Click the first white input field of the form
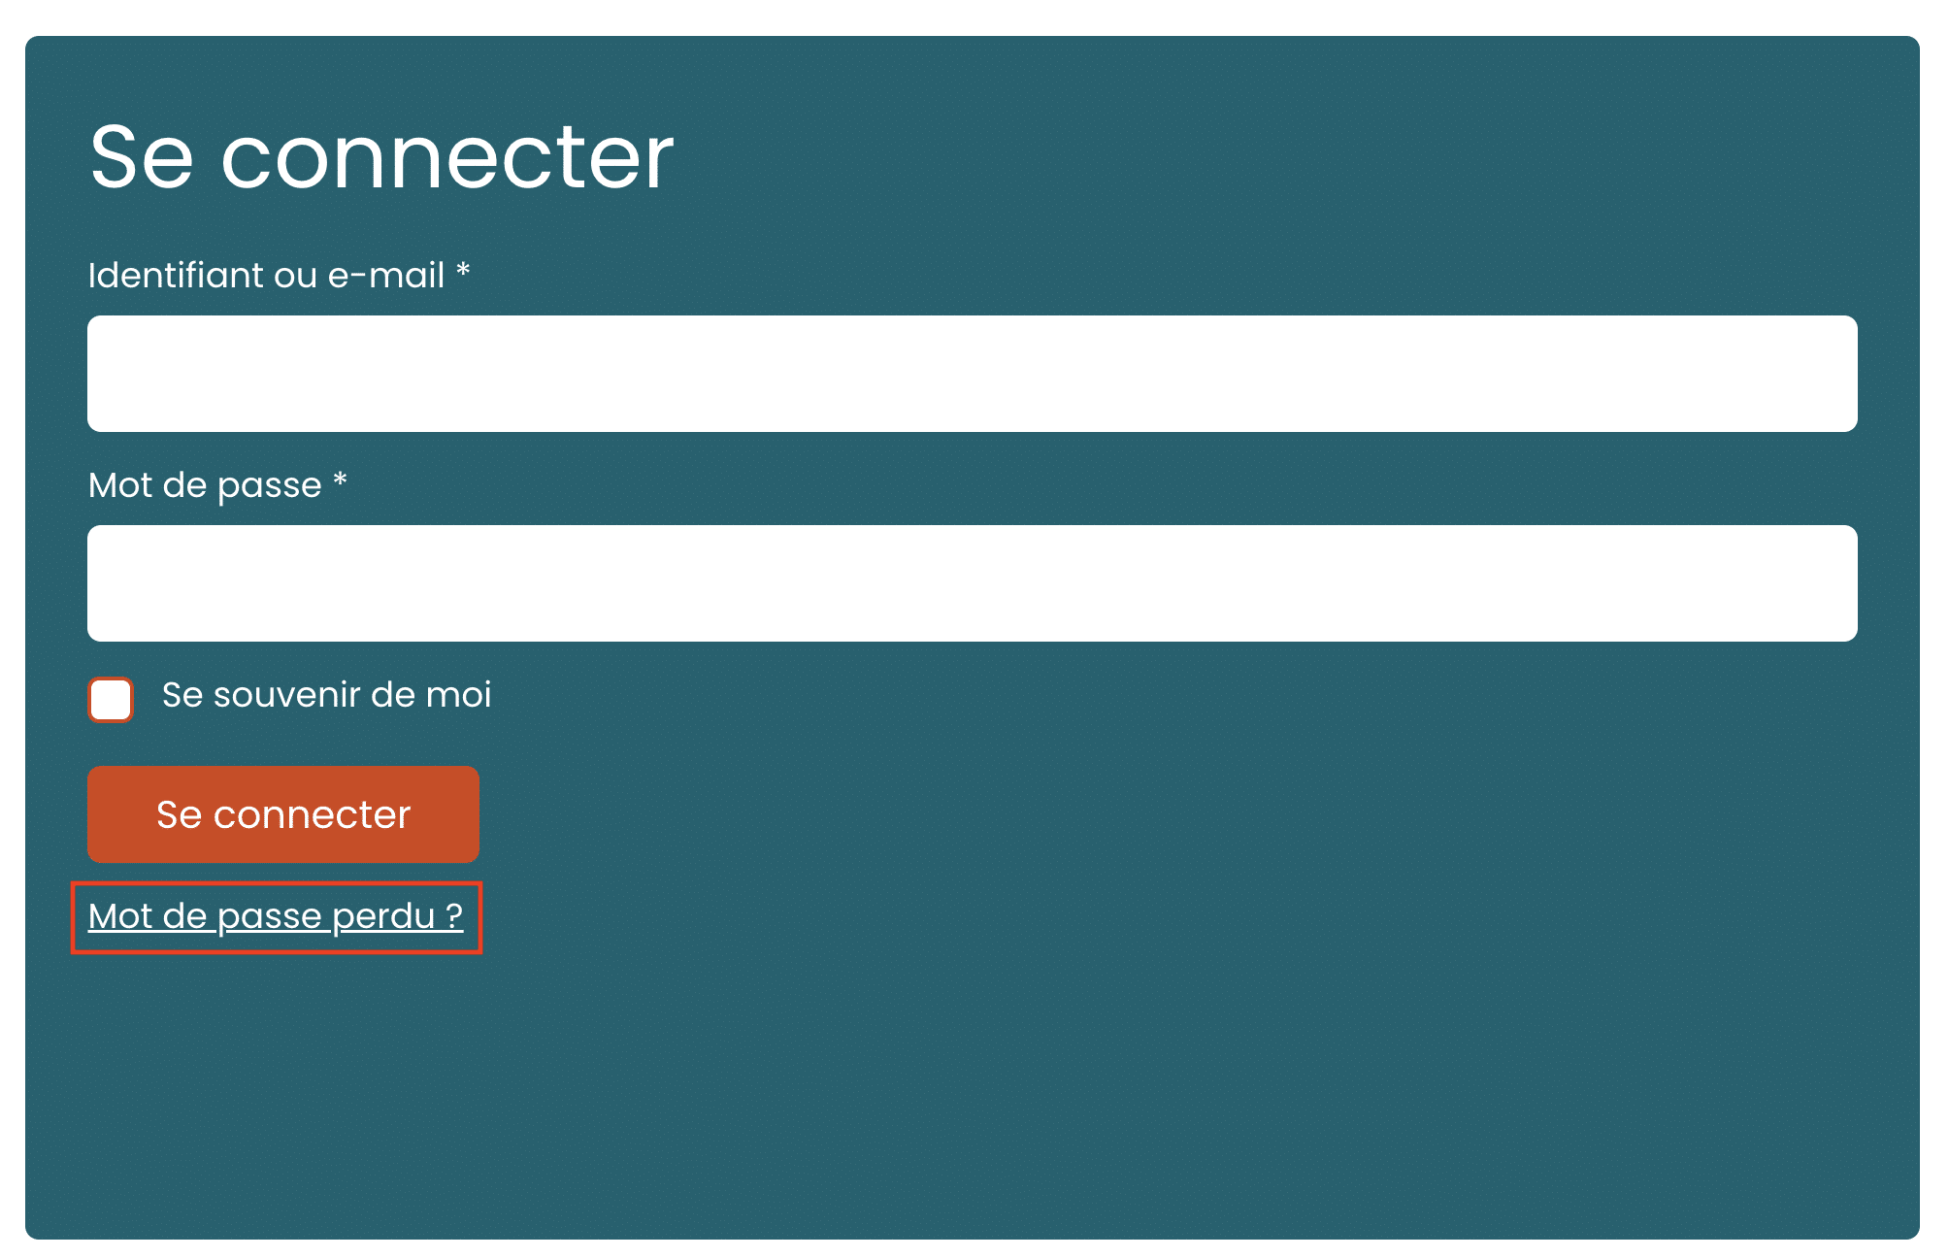Screen dimensions: 1949x1258 coord(972,374)
